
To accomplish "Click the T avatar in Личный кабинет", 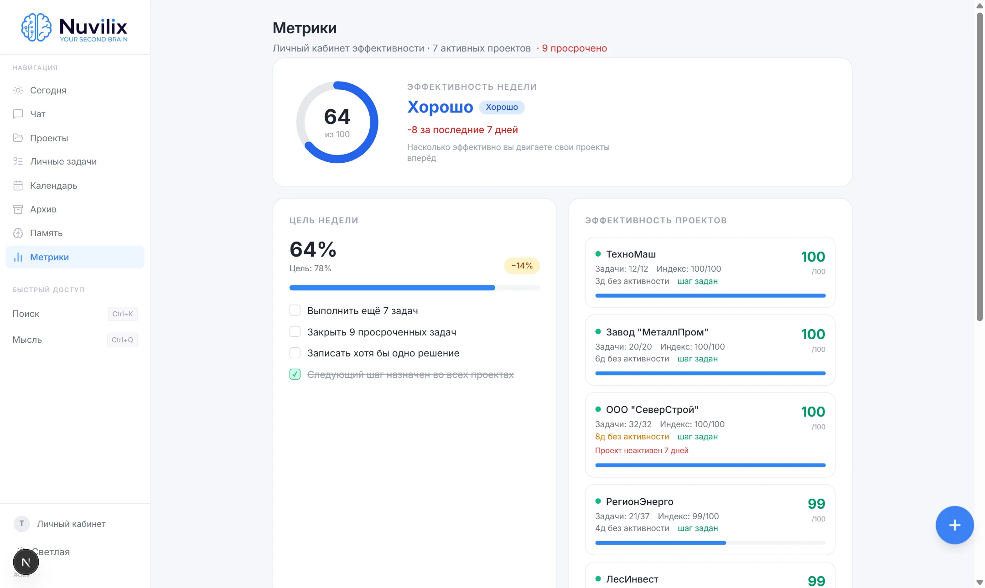I will (21, 524).
